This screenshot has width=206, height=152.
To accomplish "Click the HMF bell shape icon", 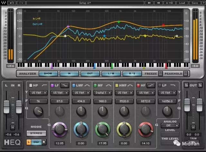I will tap(130, 85).
